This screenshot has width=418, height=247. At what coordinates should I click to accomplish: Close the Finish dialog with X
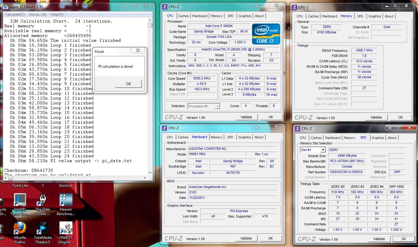[138, 51]
